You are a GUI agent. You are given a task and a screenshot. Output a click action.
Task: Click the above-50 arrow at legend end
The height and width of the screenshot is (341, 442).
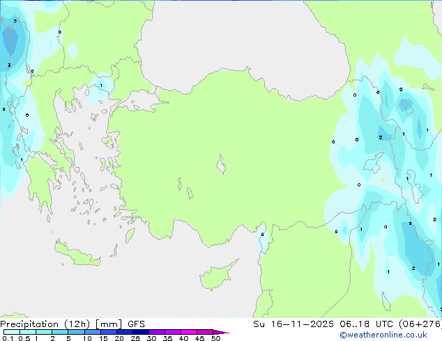coord(221,332)
